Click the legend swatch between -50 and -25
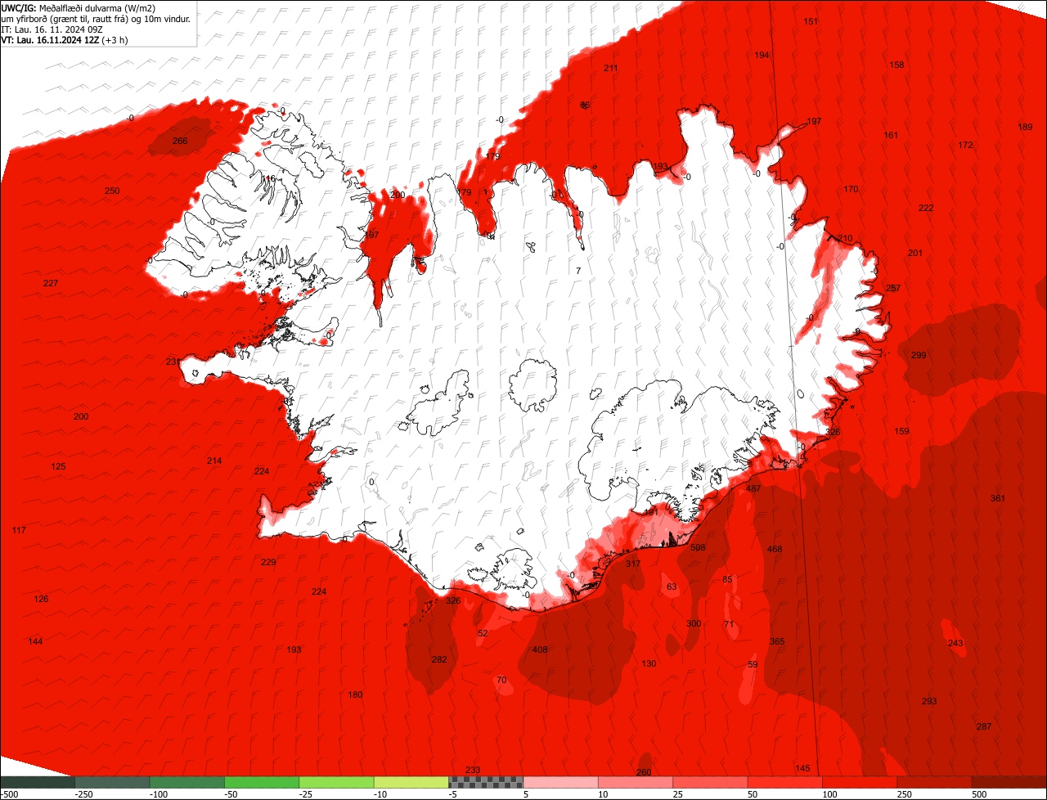 (x=262, y=782)
